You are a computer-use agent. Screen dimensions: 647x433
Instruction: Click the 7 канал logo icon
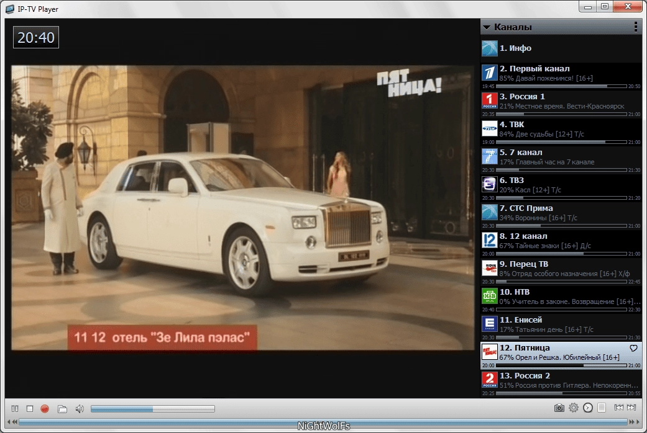490,157
